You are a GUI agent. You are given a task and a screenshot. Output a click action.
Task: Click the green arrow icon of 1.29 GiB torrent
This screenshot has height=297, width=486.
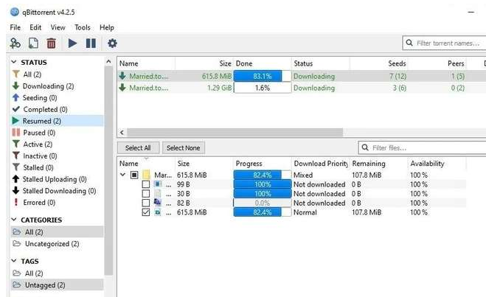click(122, 88)
